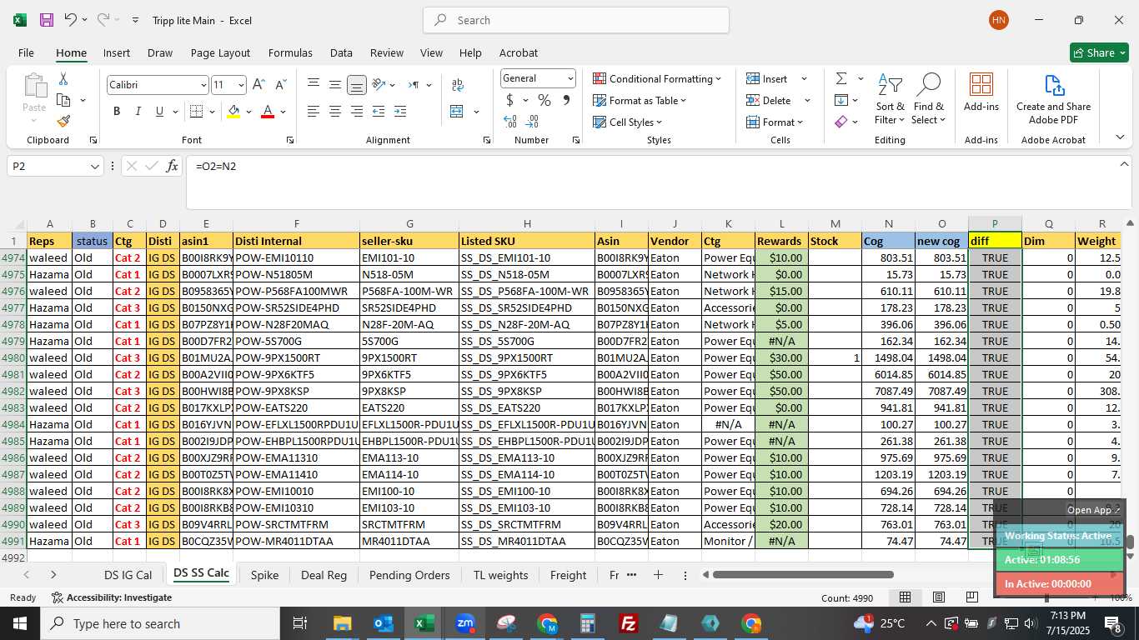Viewport: 1139px width, 640px height.
Task: Open the Data ribbon tab
Action: tap(341, 52)
